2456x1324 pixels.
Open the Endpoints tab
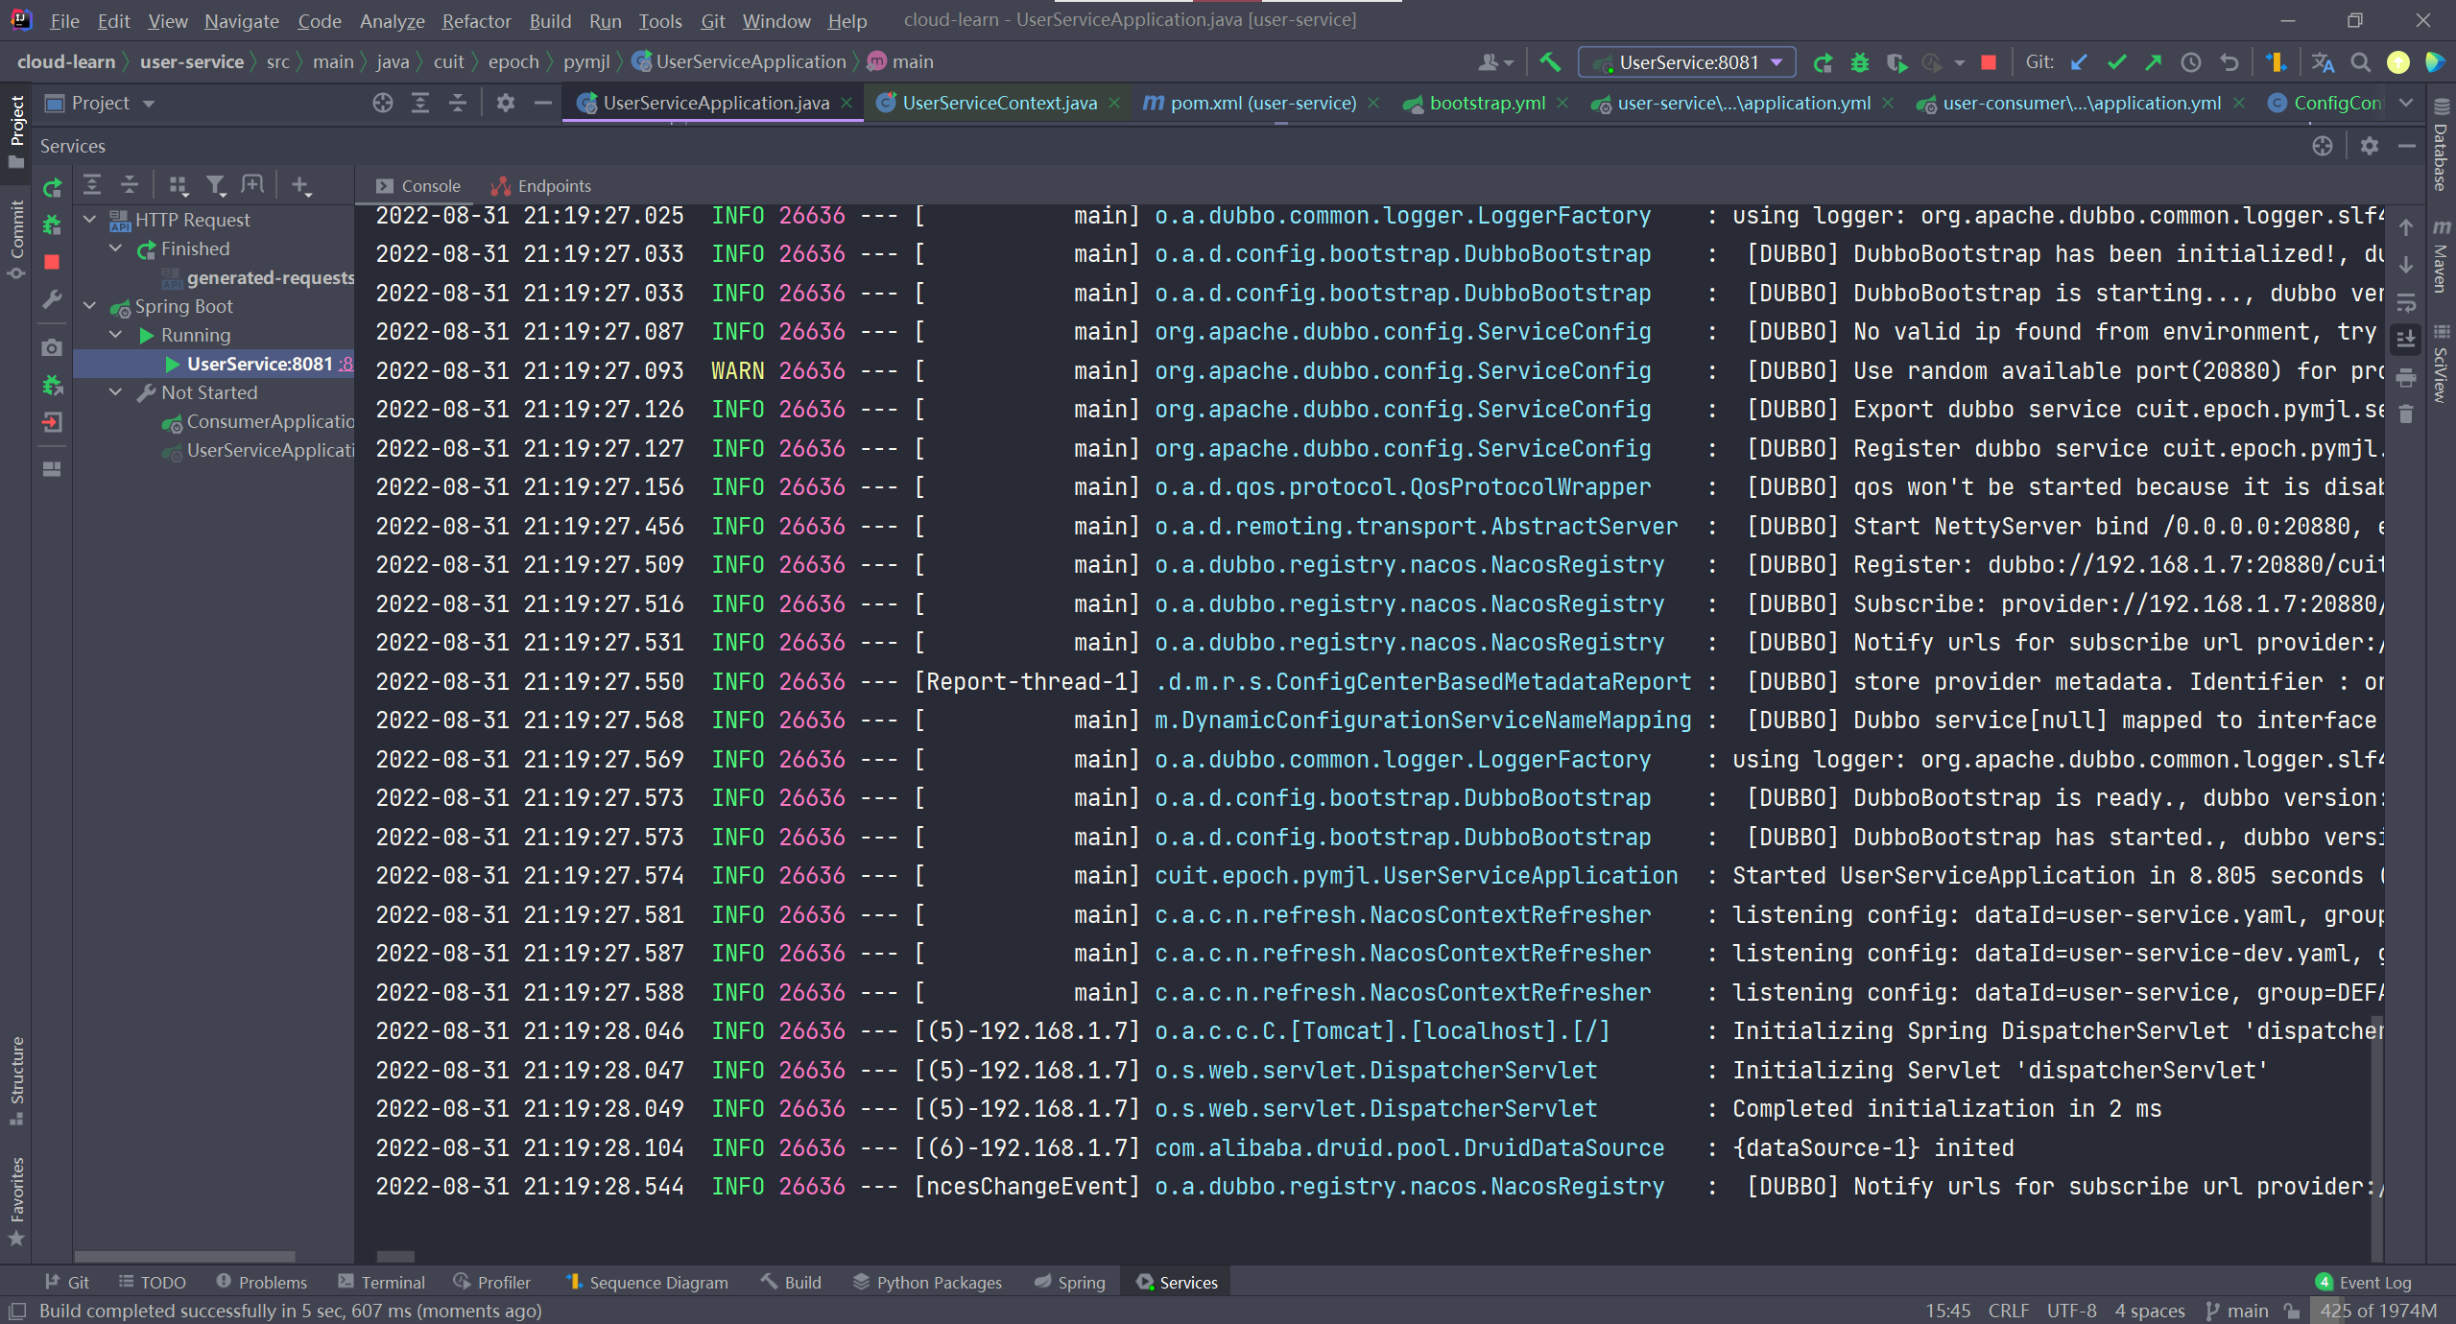pos(541,186)
